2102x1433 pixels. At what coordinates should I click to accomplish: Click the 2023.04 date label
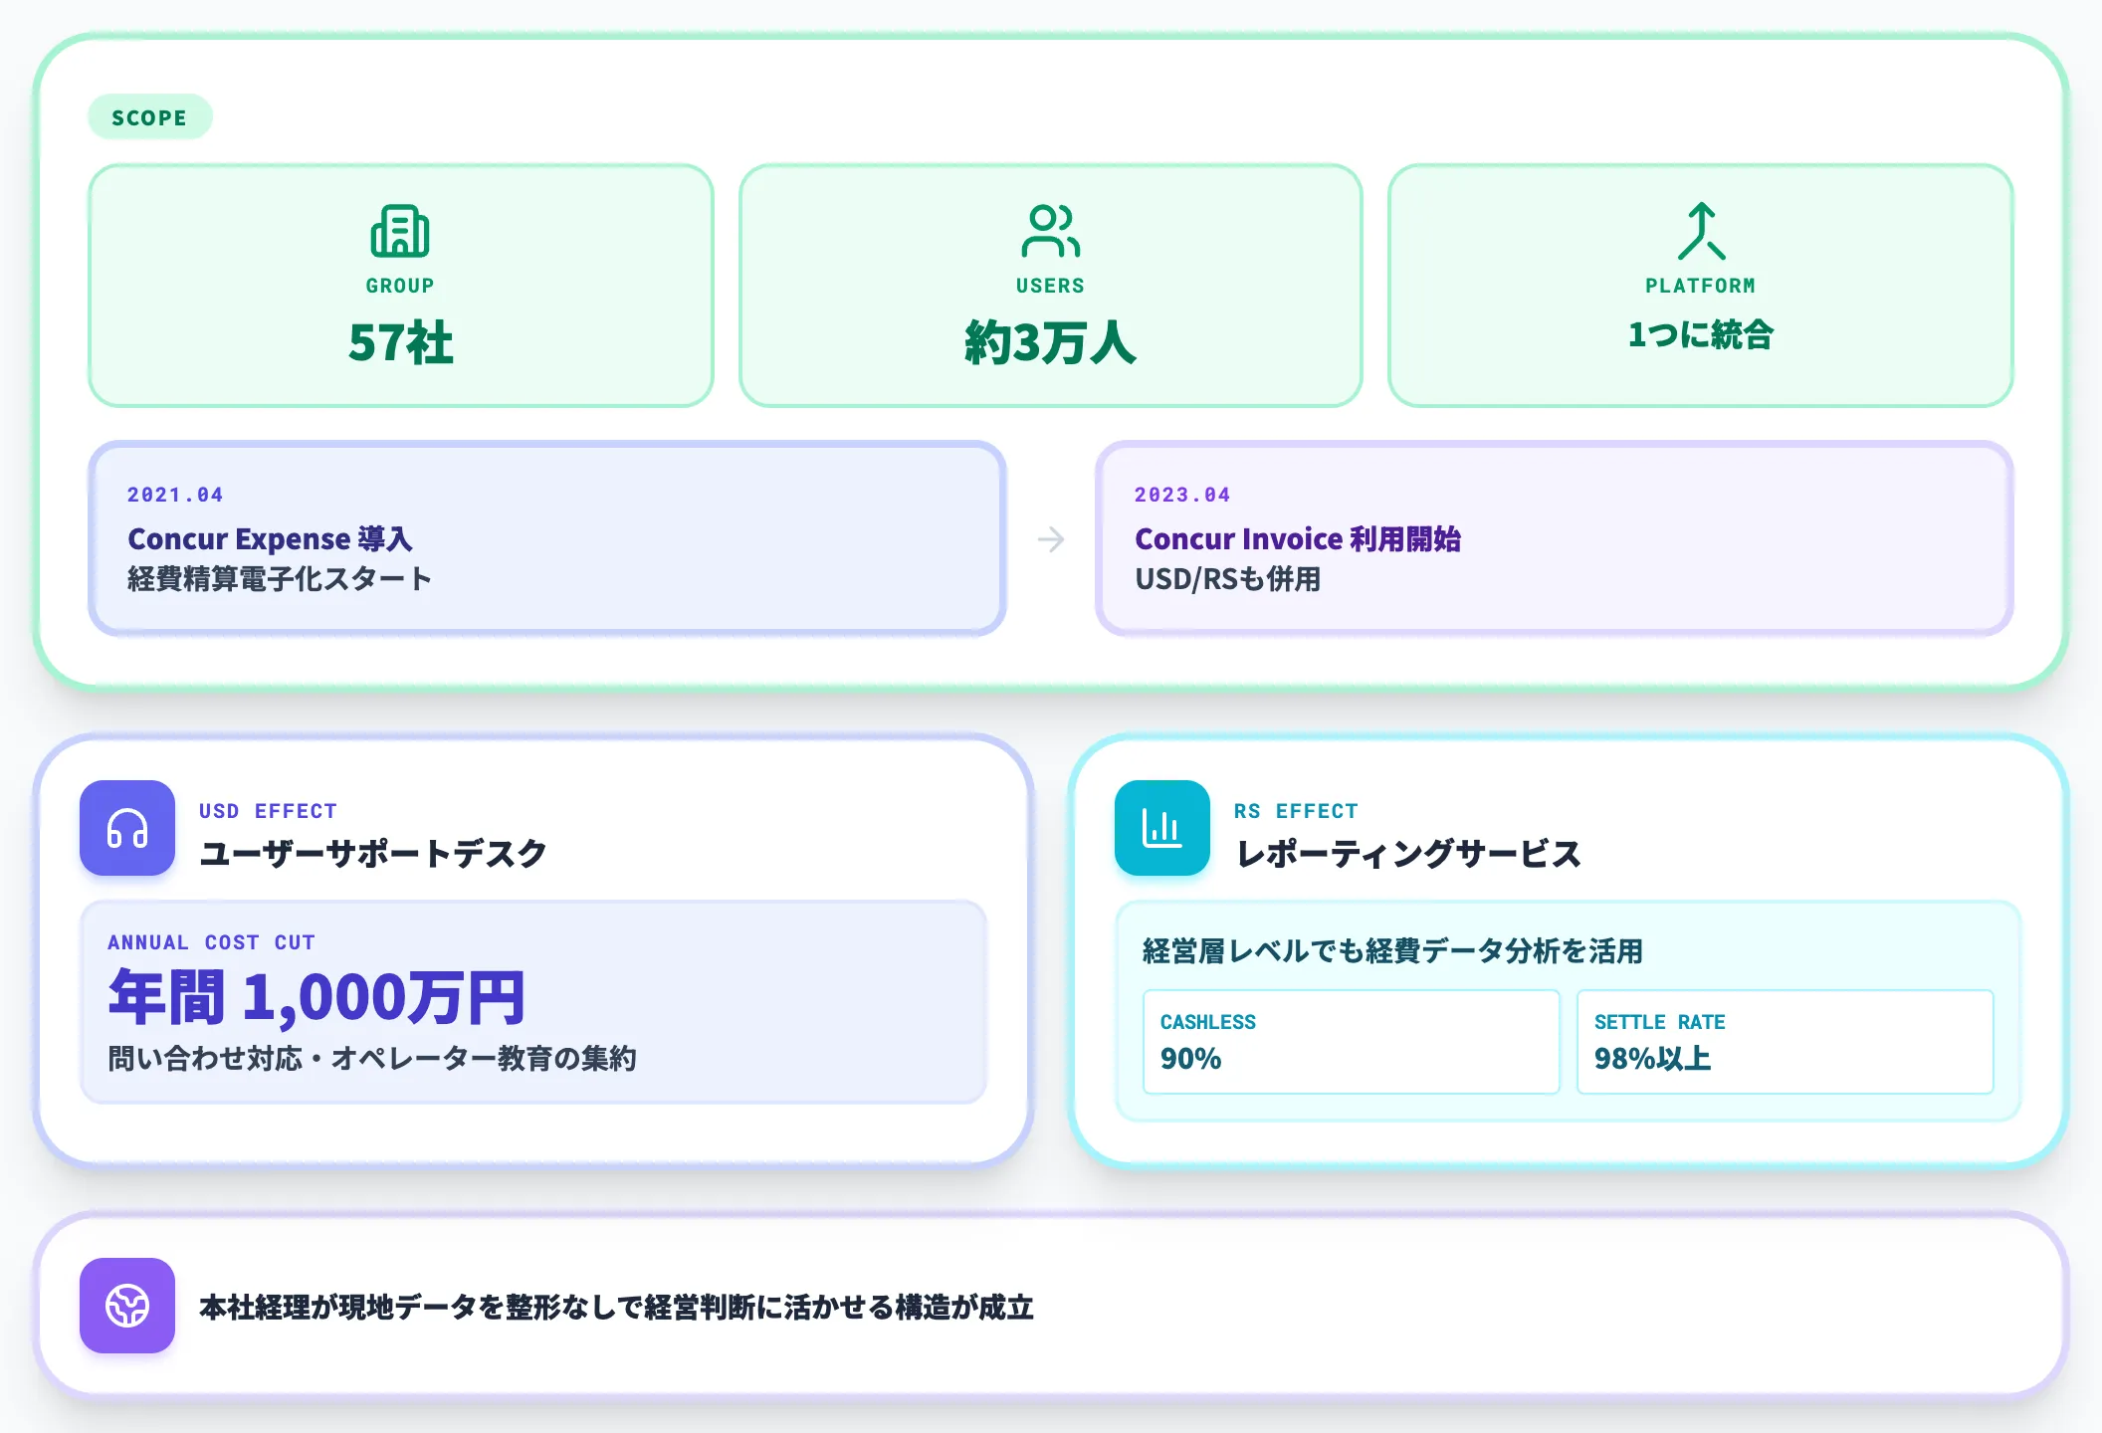click(1182, 495)
